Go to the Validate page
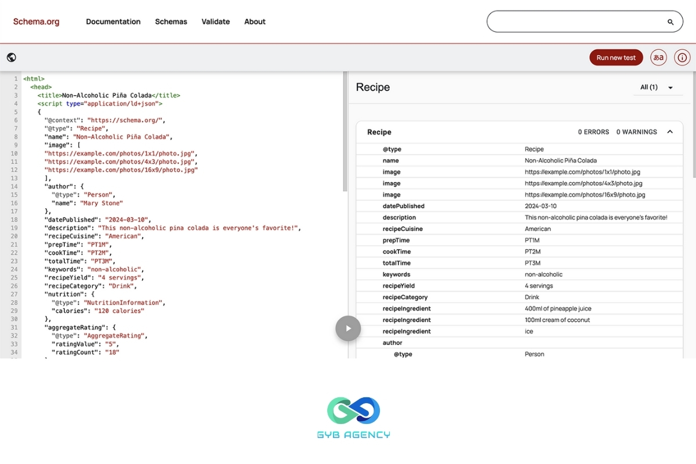This screenshot has height=464, width=696. 216,21
